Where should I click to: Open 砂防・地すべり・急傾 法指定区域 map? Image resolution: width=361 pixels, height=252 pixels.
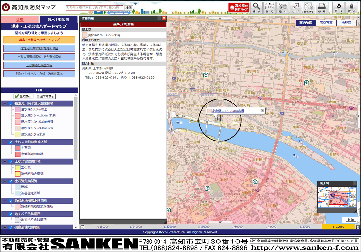point(39,73)
